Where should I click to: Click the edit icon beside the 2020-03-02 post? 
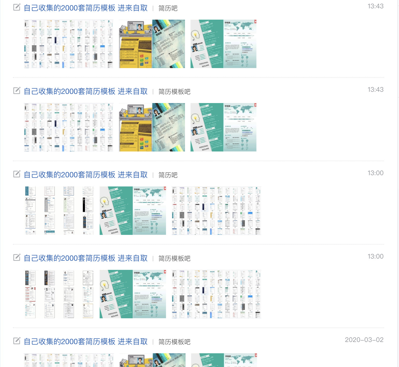coord(17,341)
